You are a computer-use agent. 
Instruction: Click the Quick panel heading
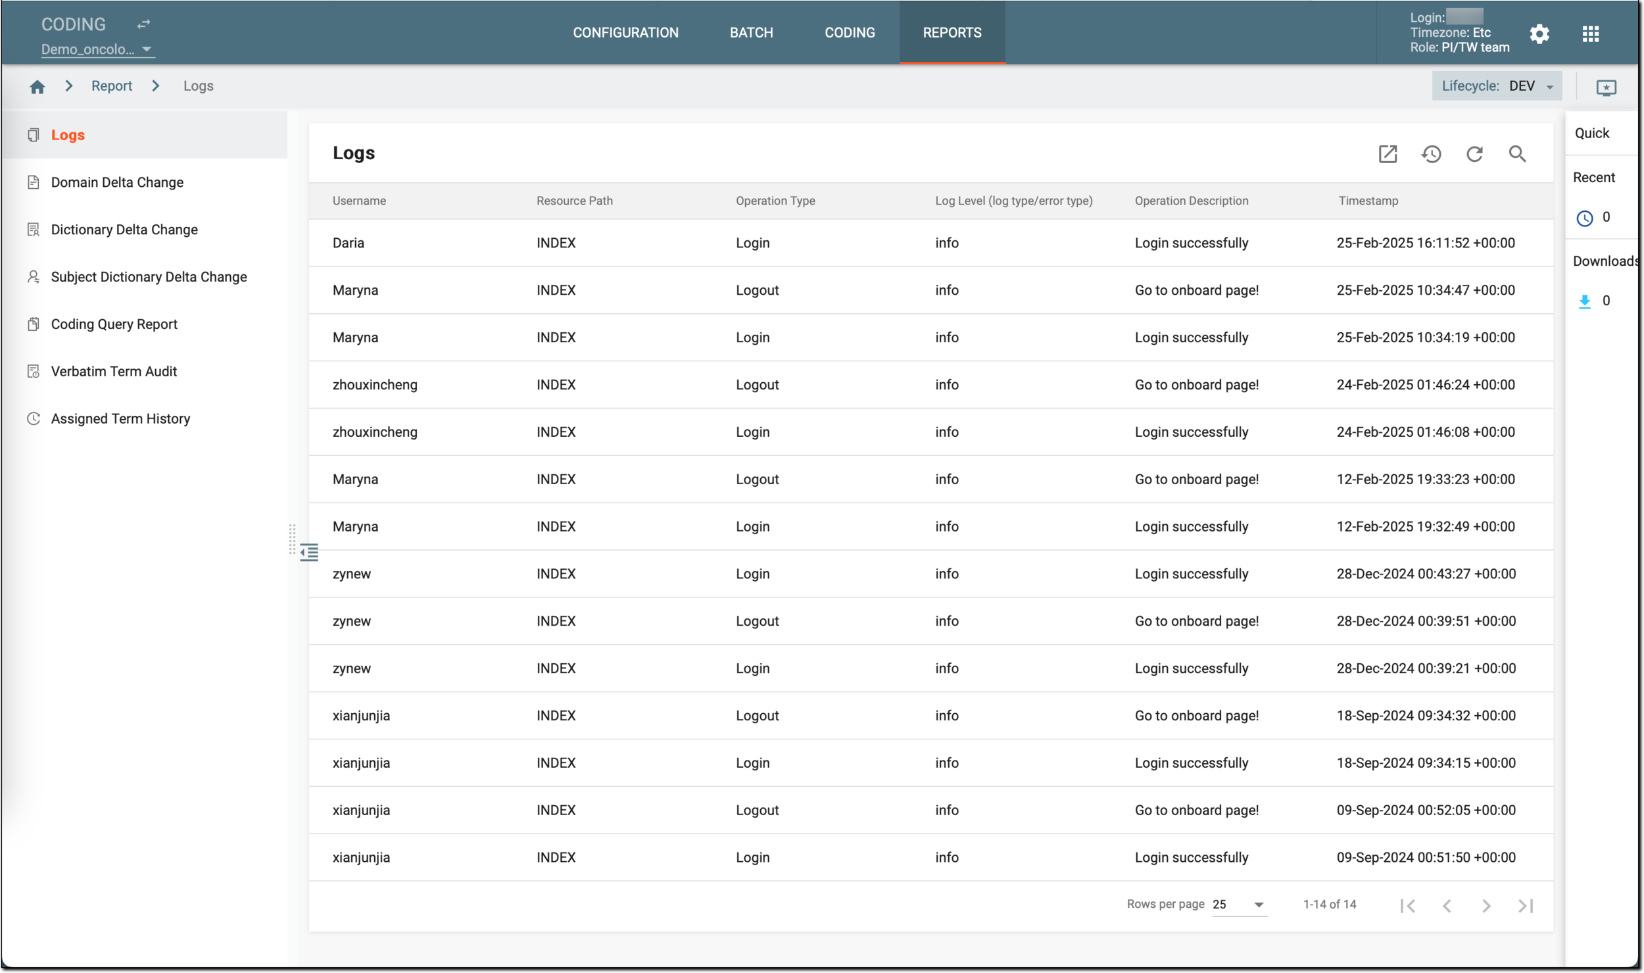click(1591, 134)
